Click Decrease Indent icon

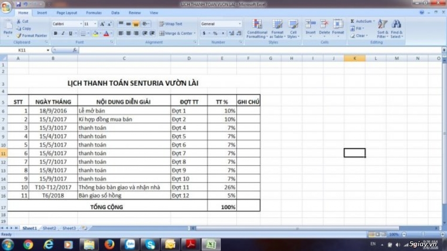145,33
